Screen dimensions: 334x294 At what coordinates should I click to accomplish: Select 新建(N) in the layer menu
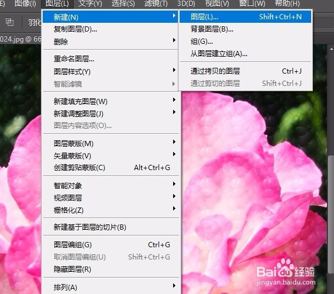pos(110,17)
